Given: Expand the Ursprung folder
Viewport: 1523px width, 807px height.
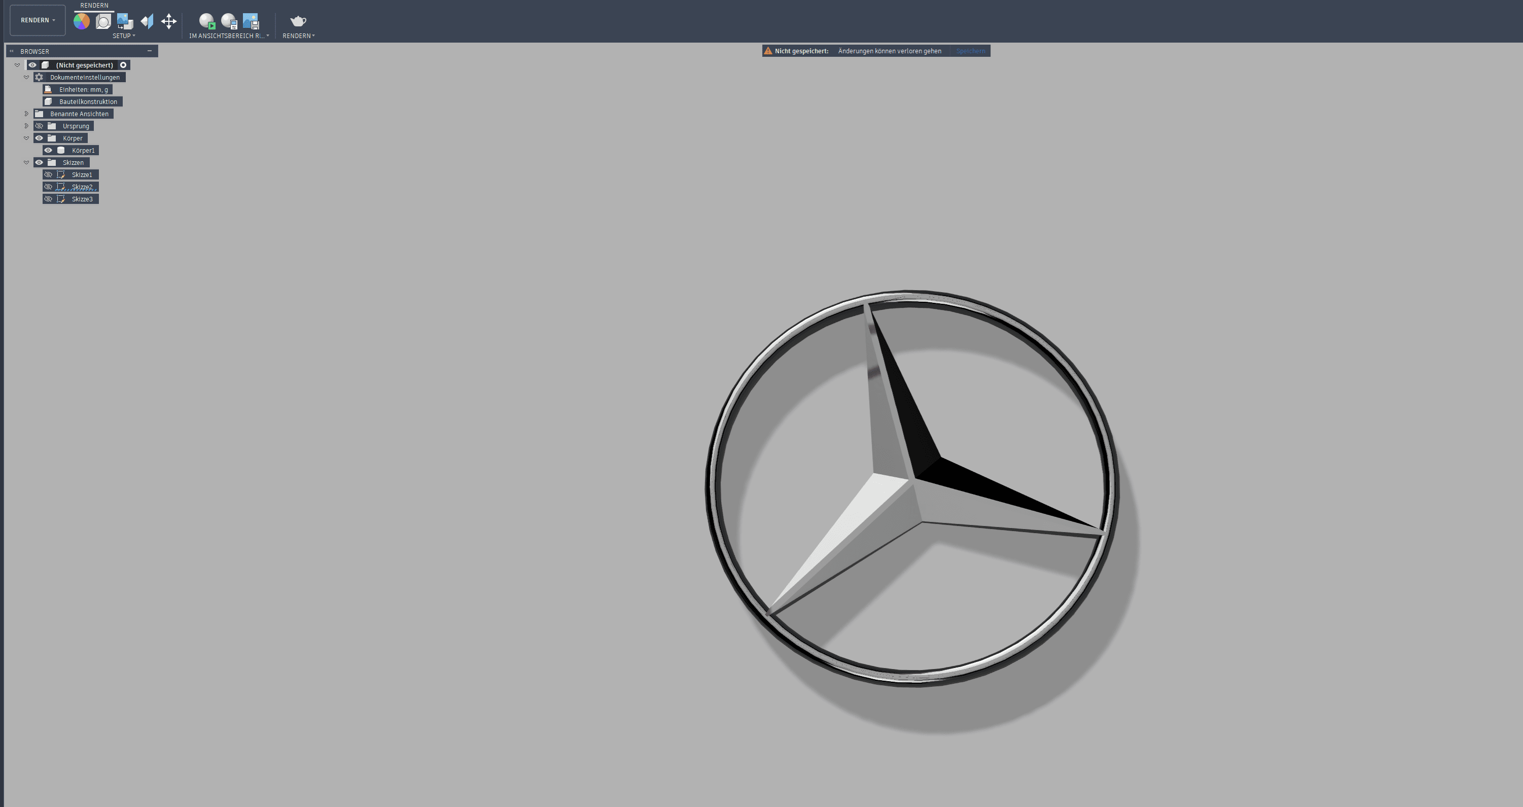Looking at the screenshot, I should pyautogui.click(x=26, y=126).
